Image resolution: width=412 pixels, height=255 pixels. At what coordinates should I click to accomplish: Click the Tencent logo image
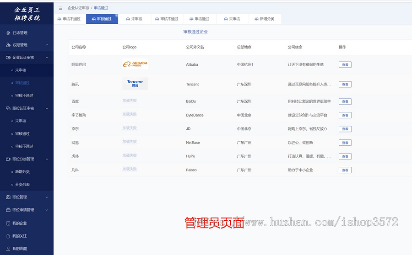click(135, 84)
